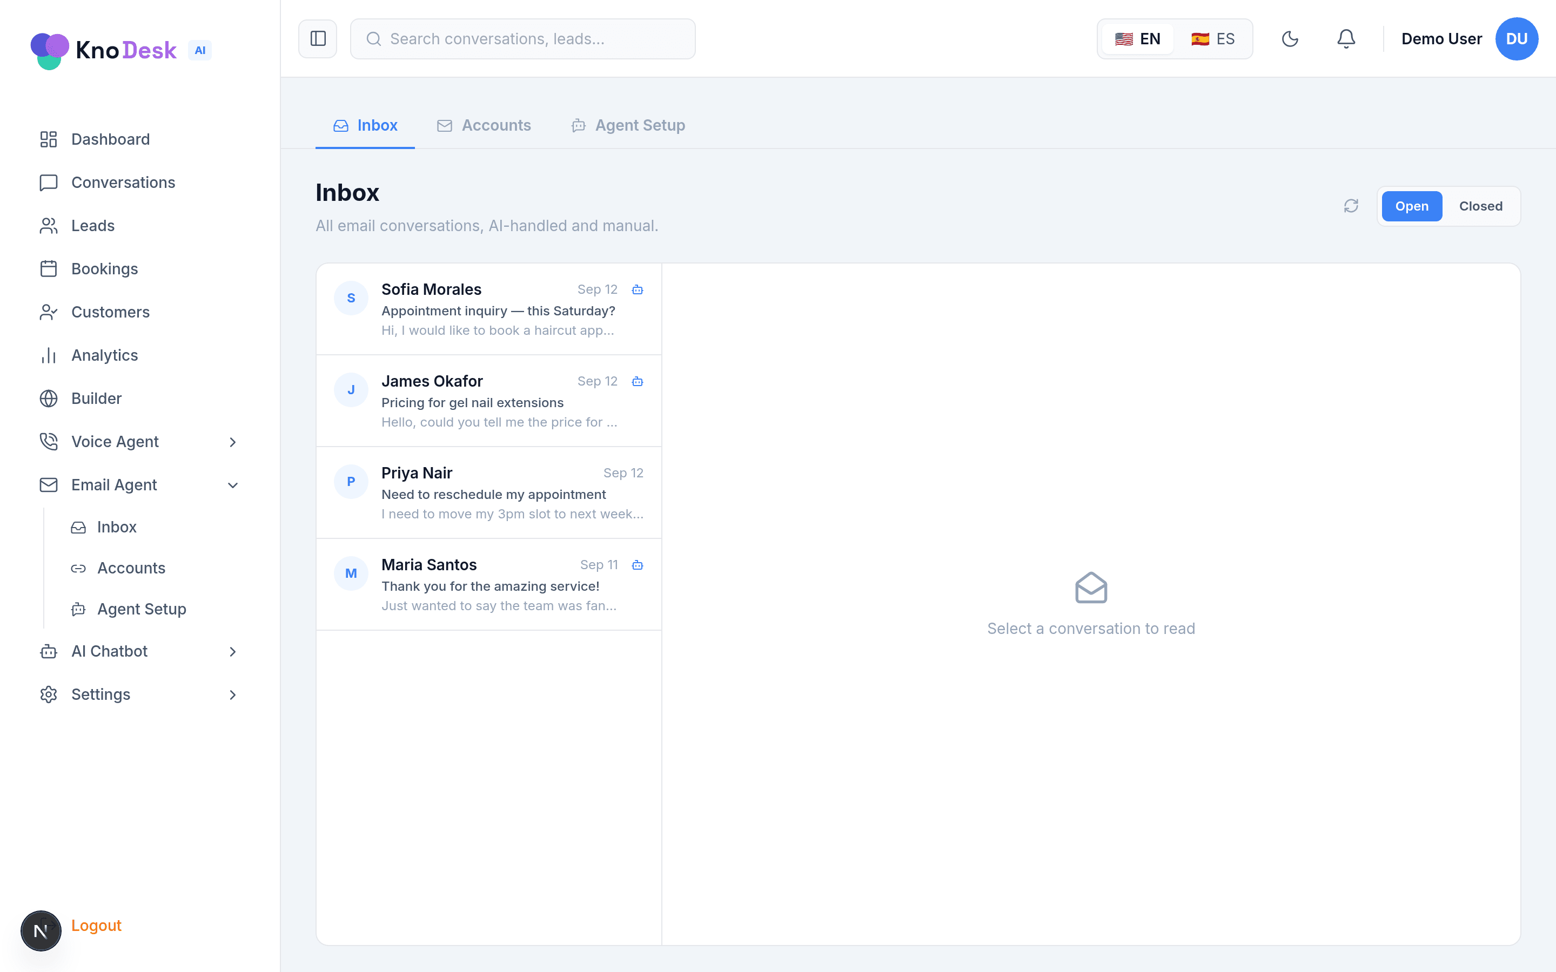Switch to the Accounts tab
The width and height of the screenshot is (1556, 972).
[x=484, y=125]
